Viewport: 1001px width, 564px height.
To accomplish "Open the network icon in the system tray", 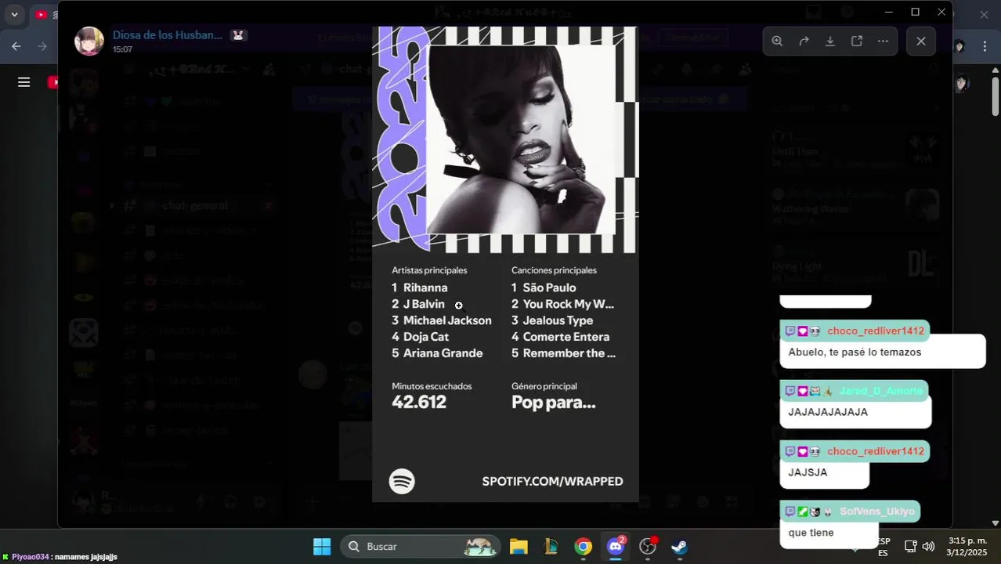I will point(910,546).
